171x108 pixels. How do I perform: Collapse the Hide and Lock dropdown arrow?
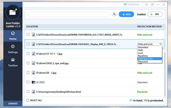pyautogui.click(x=160, y=44)
